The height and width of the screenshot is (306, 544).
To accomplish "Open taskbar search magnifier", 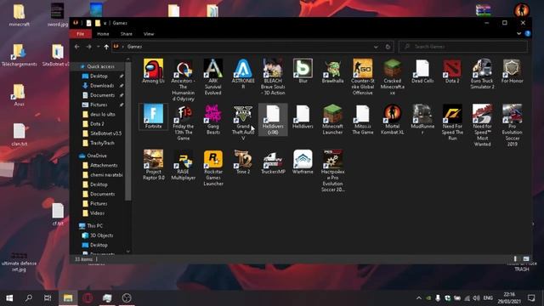I will (29, 297).
